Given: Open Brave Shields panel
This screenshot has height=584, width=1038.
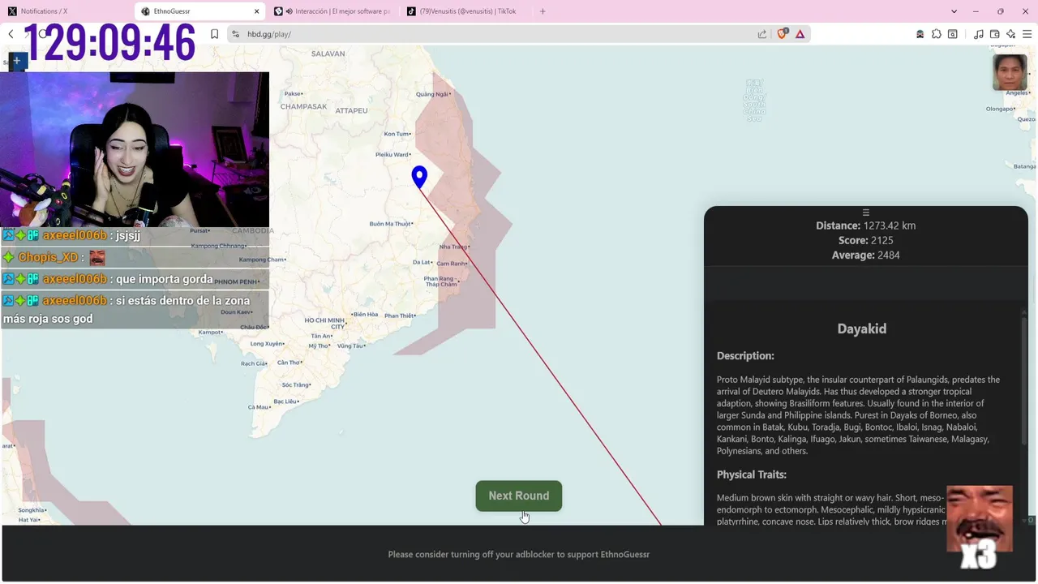Looking at the screenshot, I should point(783,34).
